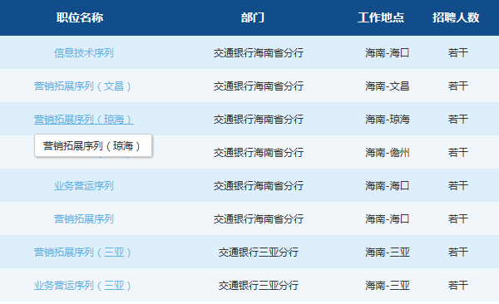Click 海南-三亚 in the 业务营运序列（三亚）row
499x304 pixels.
pyautogui.click(x=388, y=286)
